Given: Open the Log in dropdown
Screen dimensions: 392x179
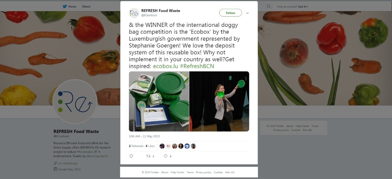Looking at the screenshot, I should (x=303, y=6).
